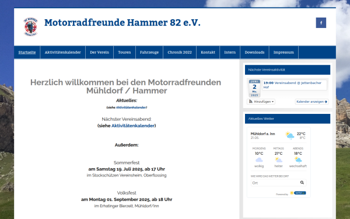Open Chronik 2022 menu item
The image size is (350, 219).
click(x=180, y=53)
